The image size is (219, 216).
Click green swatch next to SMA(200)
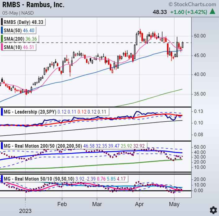coord(2,38)
